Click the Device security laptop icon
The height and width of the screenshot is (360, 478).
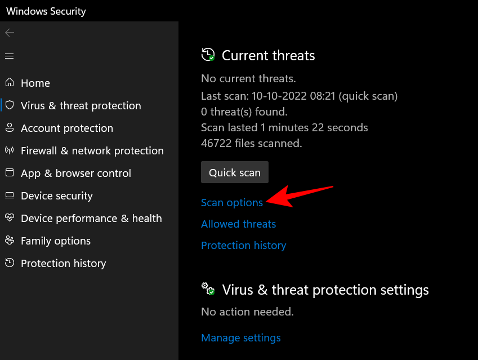tap(10, 195)
